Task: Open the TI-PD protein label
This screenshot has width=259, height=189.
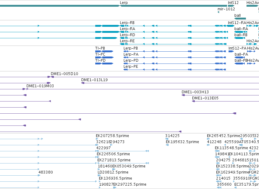Action: 100,60
